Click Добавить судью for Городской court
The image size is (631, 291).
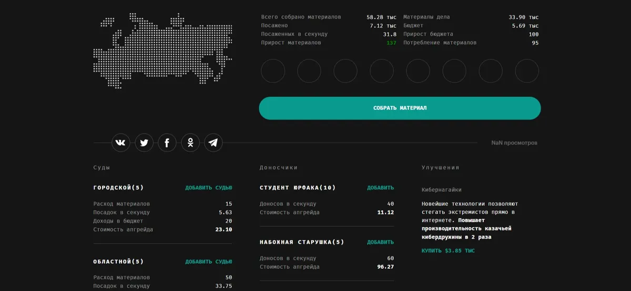coord(208,188)
